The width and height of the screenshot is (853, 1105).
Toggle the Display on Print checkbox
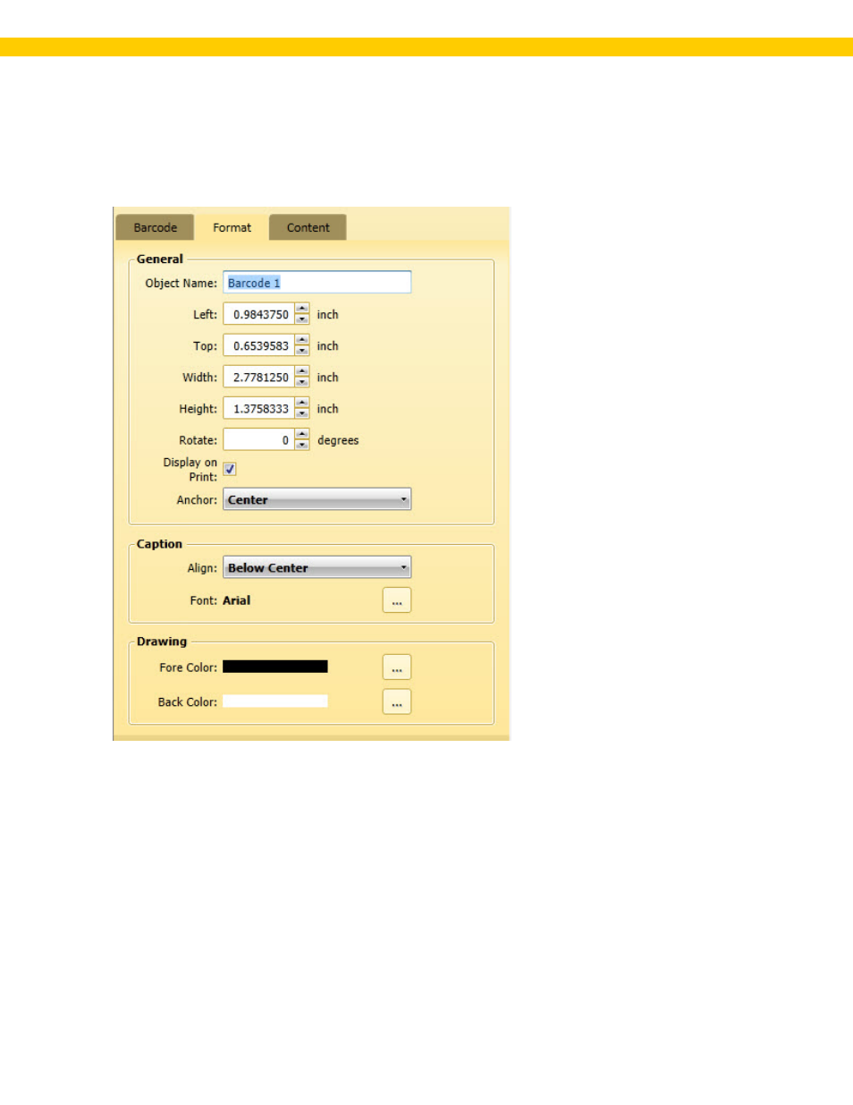[x=230, y=469]
